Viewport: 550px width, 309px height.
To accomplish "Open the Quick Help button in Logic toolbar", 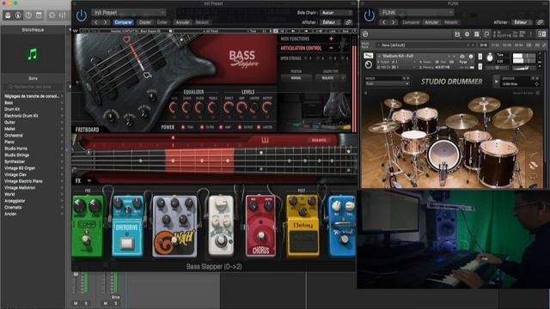I will (x=28, y=15).
